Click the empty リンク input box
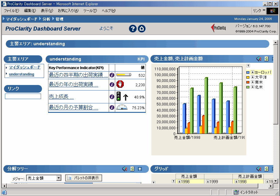 (x=23, y=96)
